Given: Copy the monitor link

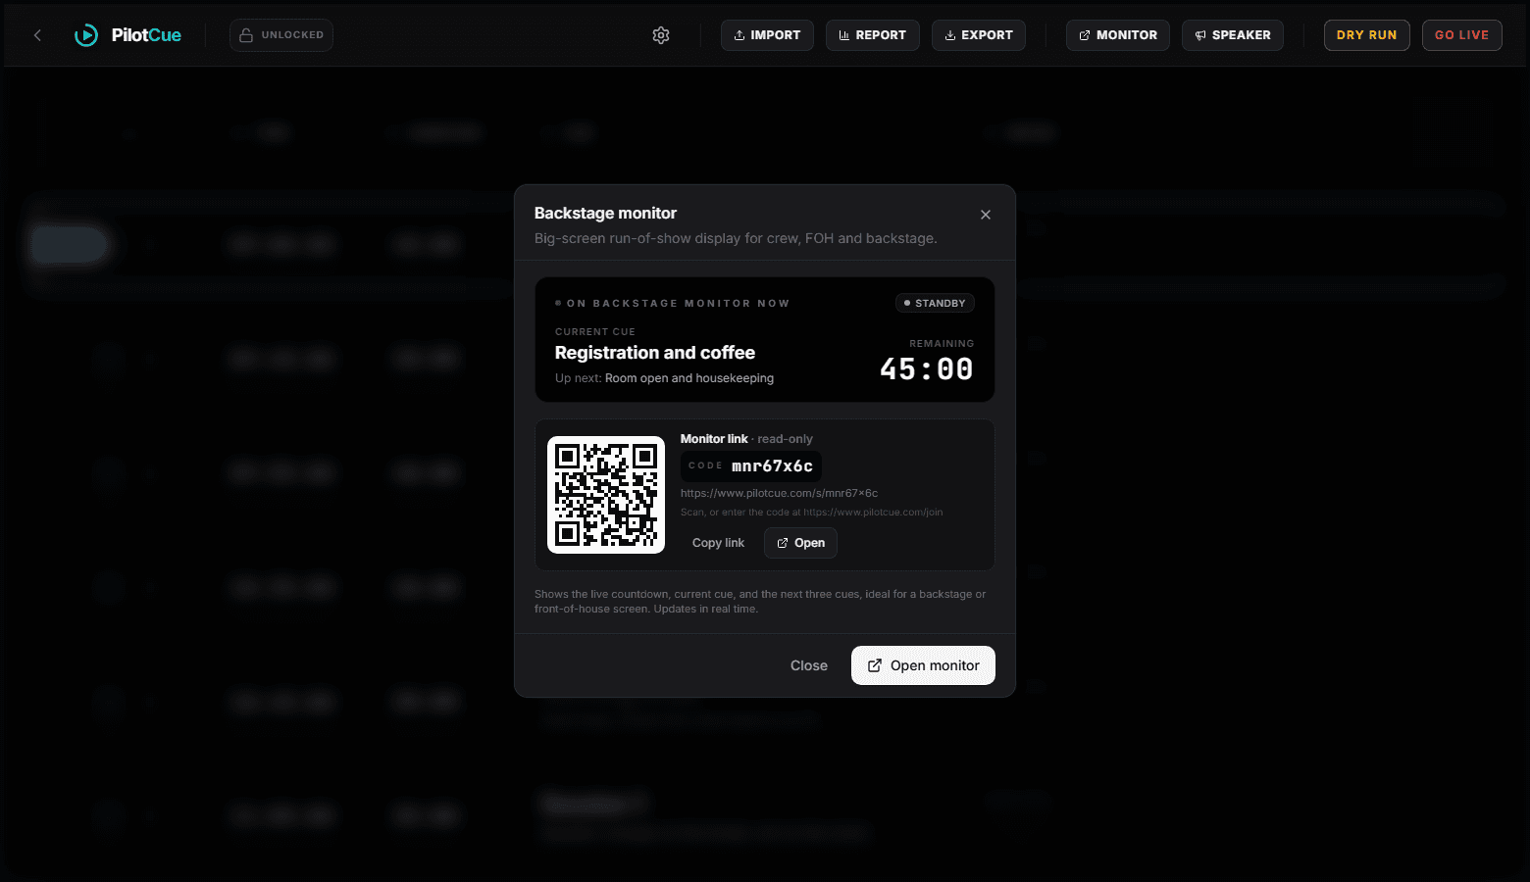Looking at the screenshot, I should tap(718, 543).
